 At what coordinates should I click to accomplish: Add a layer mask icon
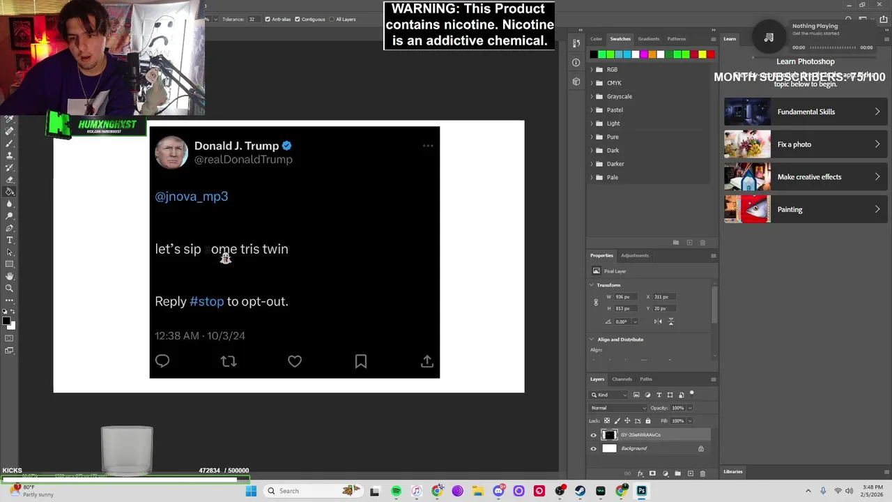(x=652, y=474)
